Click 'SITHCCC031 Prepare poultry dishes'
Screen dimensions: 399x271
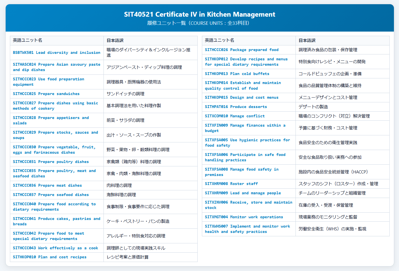[51, 162]
